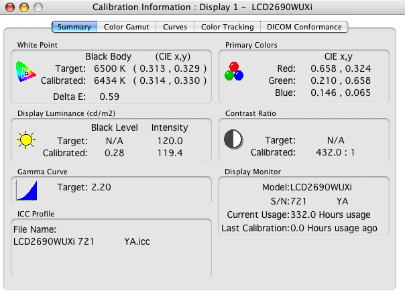Click the Intensity column header
The height and width of the screenshot is (299, 405).
tap(170, 127)
